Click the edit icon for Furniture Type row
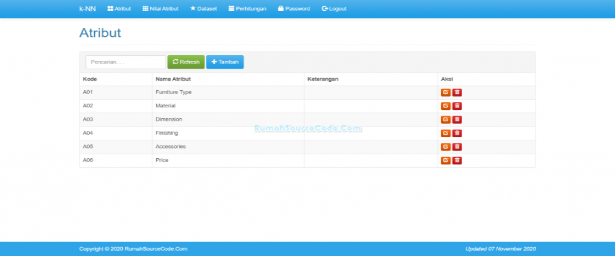The height and width of the screenshot is (256, 615). [446, 92]
